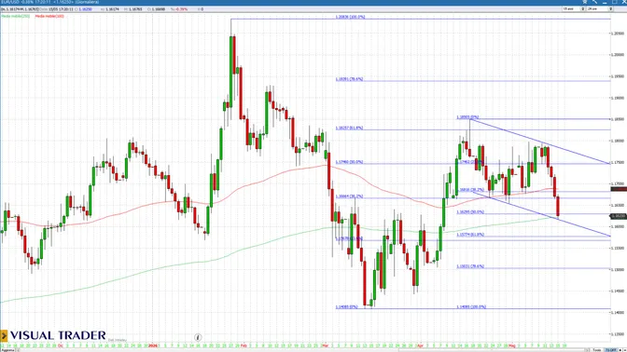This screenshot has height=352, width=627.
Task: Open the '24 ore' session dropdown
Action: [x=599, y=8]
